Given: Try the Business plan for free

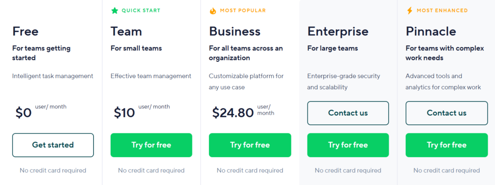Looking at the screenshot, I should [x=250, y=145].
